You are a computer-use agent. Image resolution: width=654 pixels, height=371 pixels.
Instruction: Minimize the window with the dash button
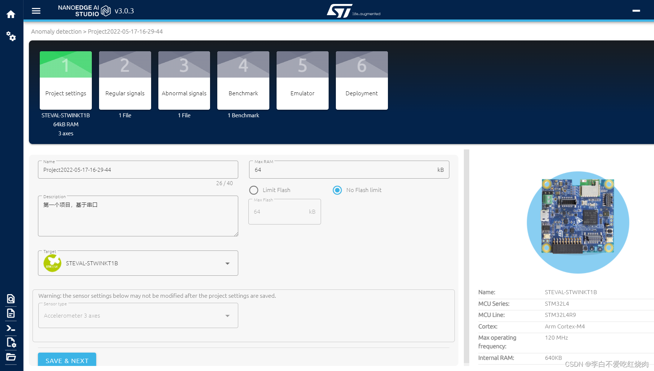636,11
